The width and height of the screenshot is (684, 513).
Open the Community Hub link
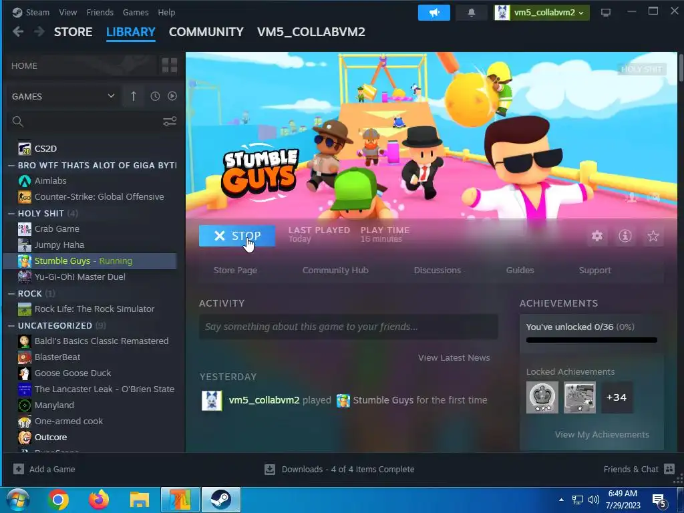(335, 271)
